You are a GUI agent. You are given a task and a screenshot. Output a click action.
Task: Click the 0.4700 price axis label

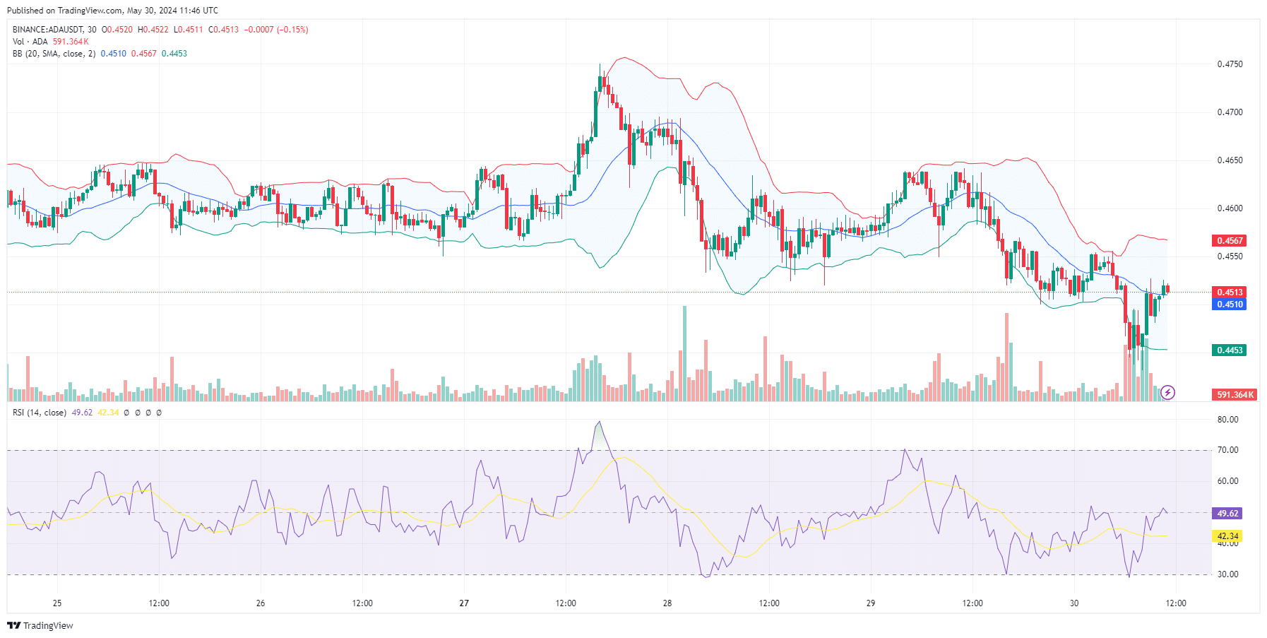click(x=1230, y=112)
